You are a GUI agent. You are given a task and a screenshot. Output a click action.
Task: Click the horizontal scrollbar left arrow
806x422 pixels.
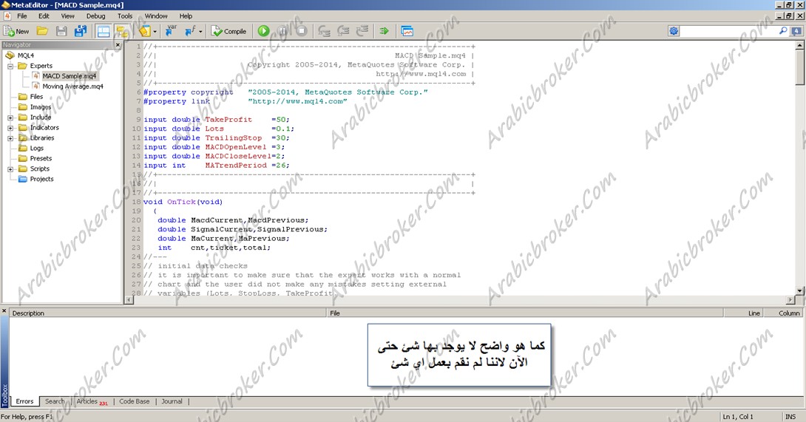pos(129,299)
